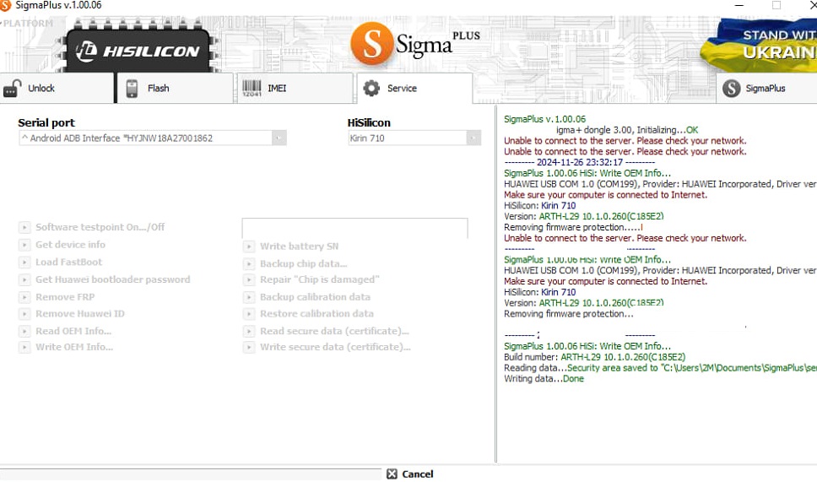
Task: Click log line 'Build number: ARTH-L29 10.1.0.260(C185E2)'
Action: pos(594,357)
